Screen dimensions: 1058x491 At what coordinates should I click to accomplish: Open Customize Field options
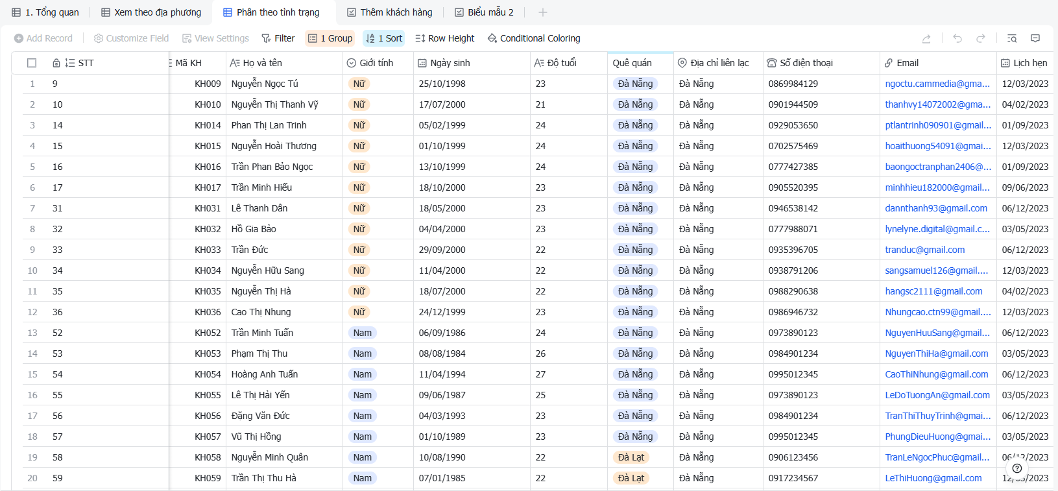click(131, 38)
